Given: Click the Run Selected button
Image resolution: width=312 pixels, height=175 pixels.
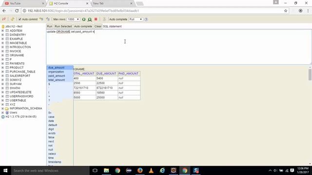Looking at the screenshot, I should click(x=63, y=26).
